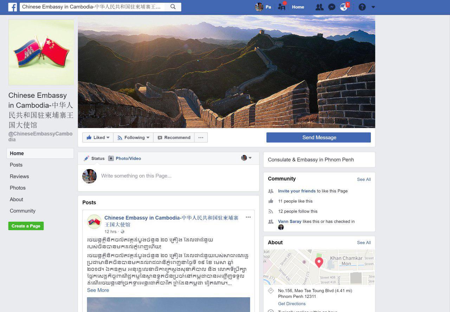Open the page more options ellipsis
450x312 pixels.
tap(201, 138)
